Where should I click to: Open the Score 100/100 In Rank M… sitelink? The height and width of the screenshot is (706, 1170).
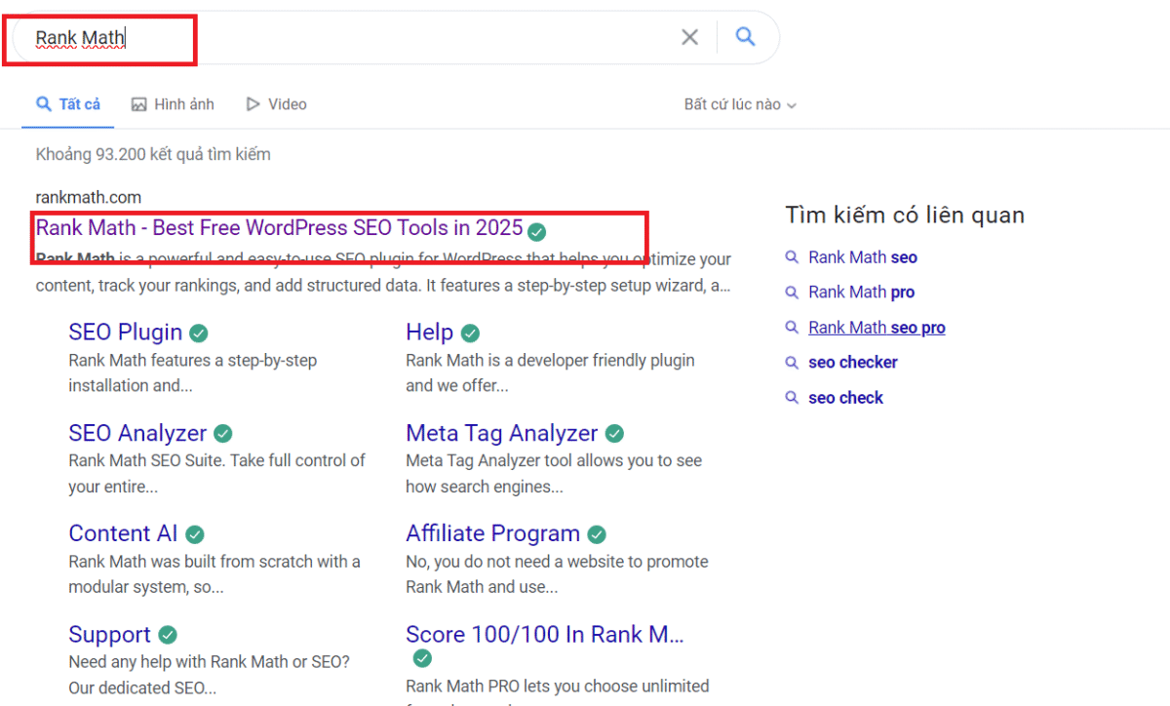click(x=545, y=635)
